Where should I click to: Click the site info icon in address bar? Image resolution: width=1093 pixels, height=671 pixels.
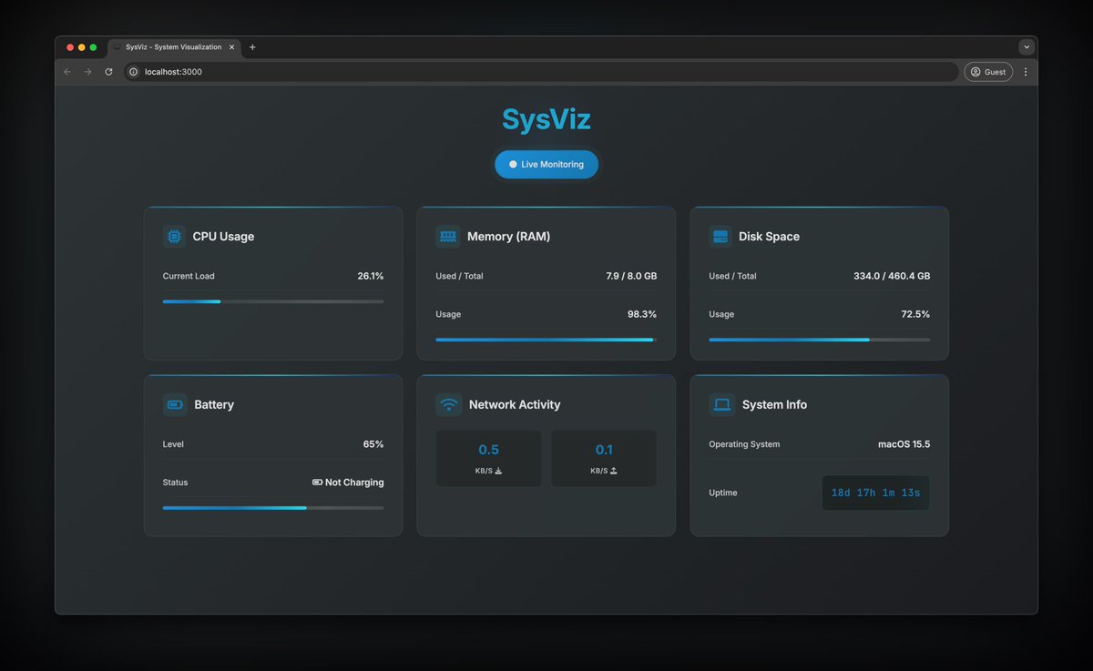click(x=133, y=72)
